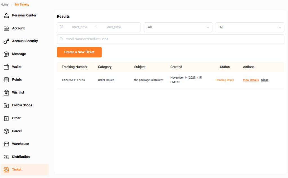Open the Wallet icon in sidebar
Image resolution: width=288 pixels, height=178 pixels.
(x=6, y=67)
